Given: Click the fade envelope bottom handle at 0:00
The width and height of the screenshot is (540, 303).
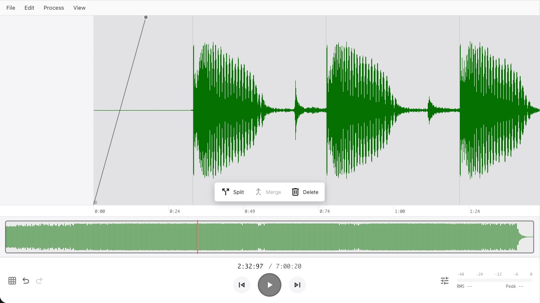Looking at the screenshot, I should point(95,202).
